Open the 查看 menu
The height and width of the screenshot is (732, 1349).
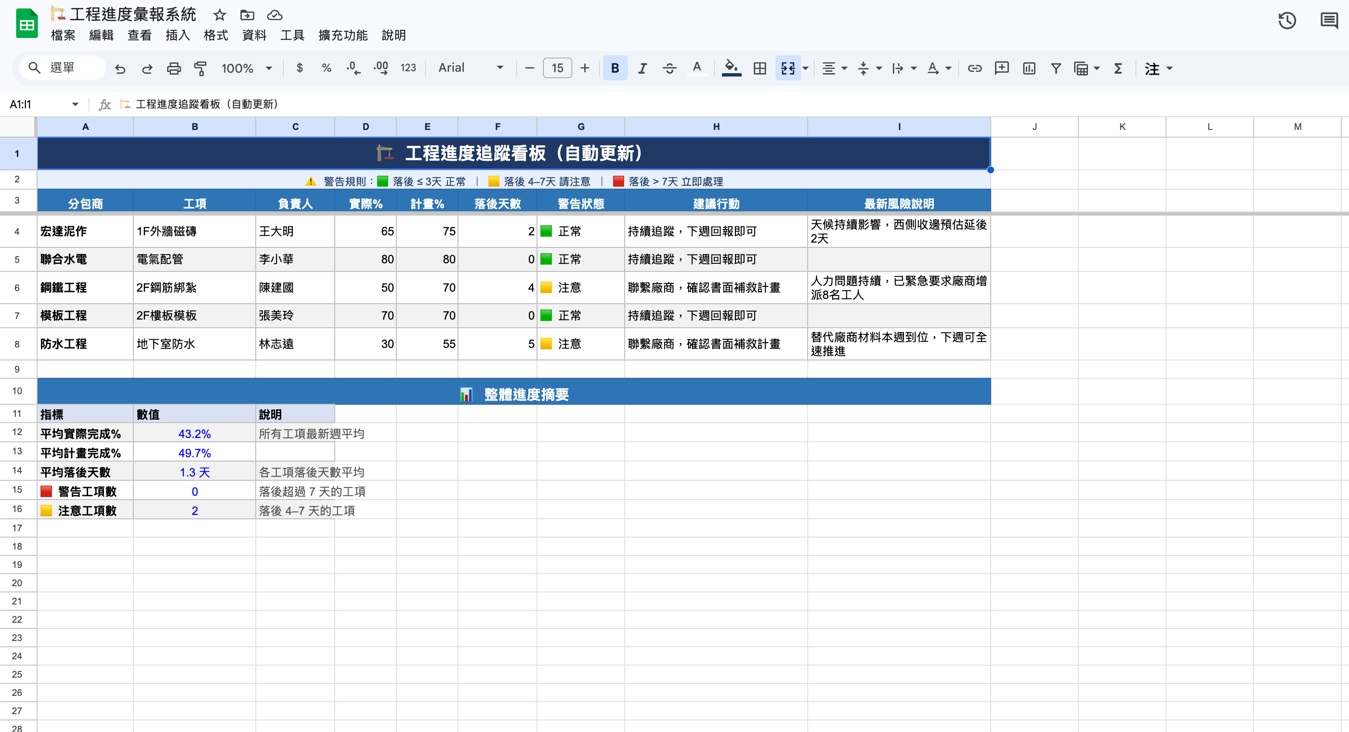(x=140, y=35)
